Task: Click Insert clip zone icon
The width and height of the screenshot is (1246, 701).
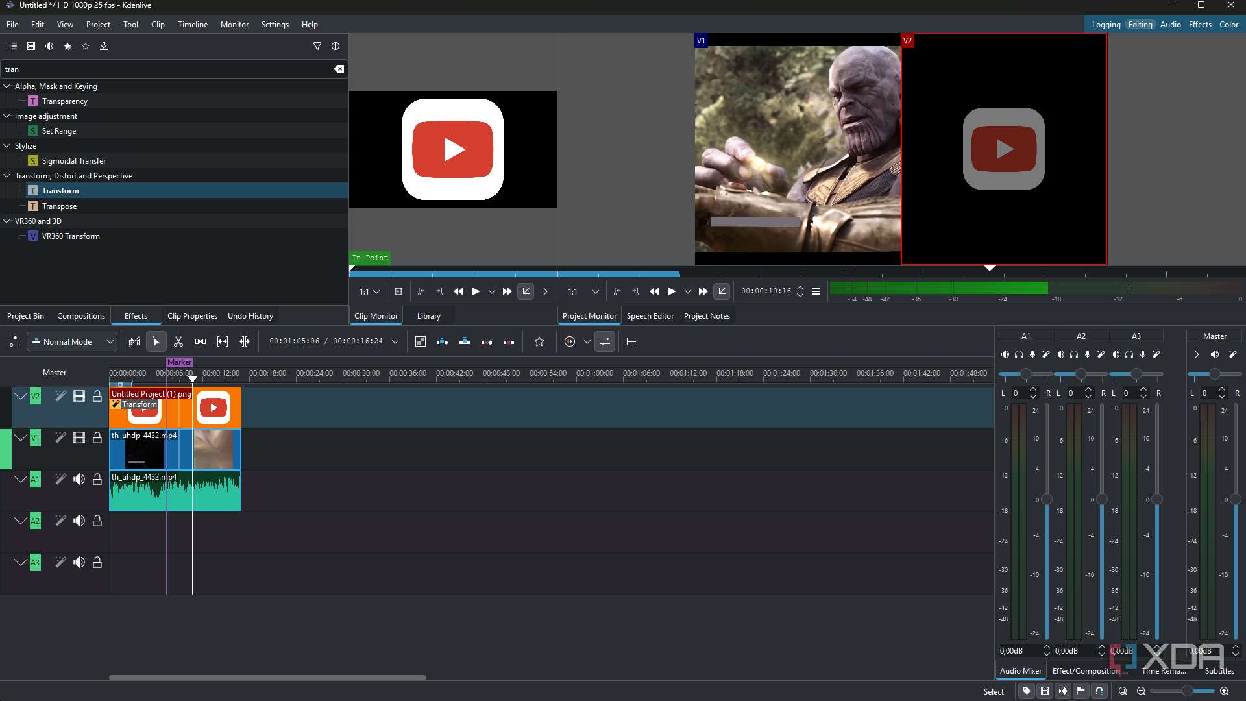Action: pos(443,342)
